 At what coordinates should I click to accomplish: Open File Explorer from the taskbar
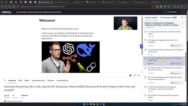(x=94, y=104)
